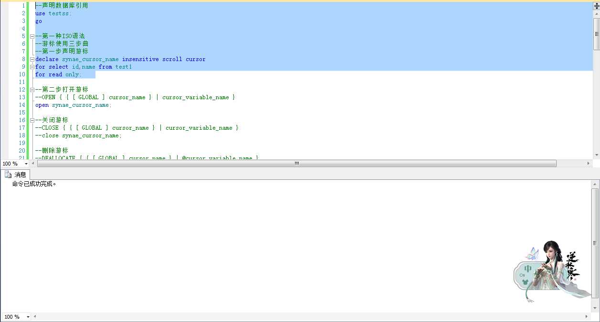Click the editor horizontal scroll right arrow
The image size is (600, 322).
(588, 163)
